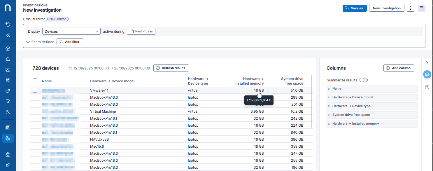The image size is (433, 171).
Task: Open the three-dot menu beside New investigation
Action: (410, 8)
